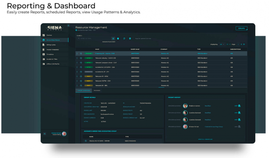Click the page number field
269x158 pixels.
click(238, 44)
